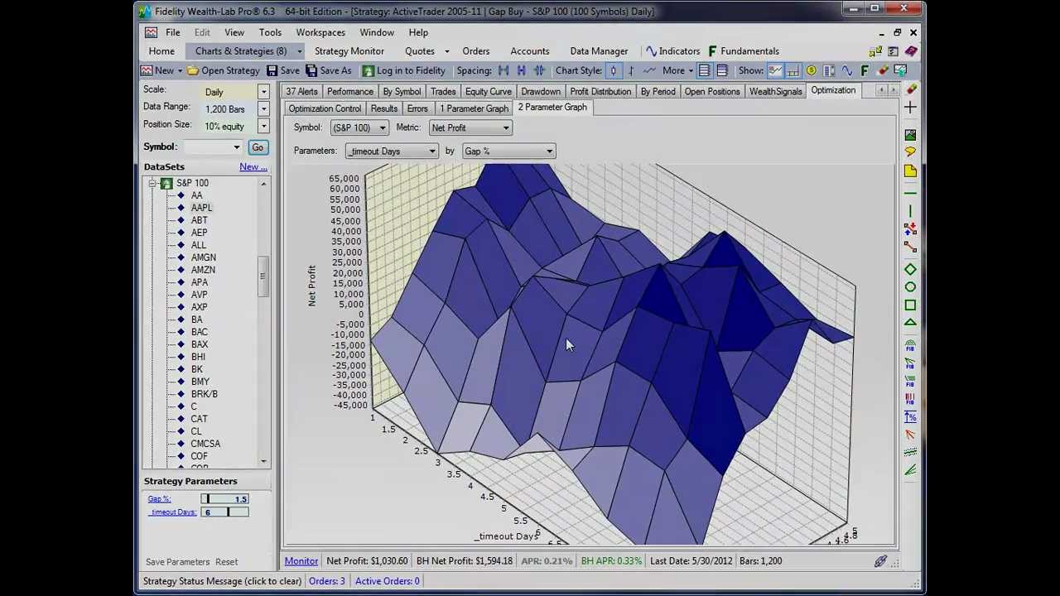This screenshot has width=1060, height=596.
Task: Toggle the line chart style button
Action: click(x=649, y=71)
